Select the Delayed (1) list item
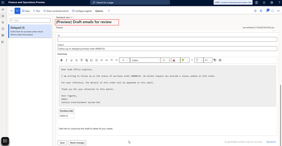Viewport: 282px width, 146px height. (30, 31)
